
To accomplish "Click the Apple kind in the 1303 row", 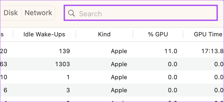I will tap(119, 64).
